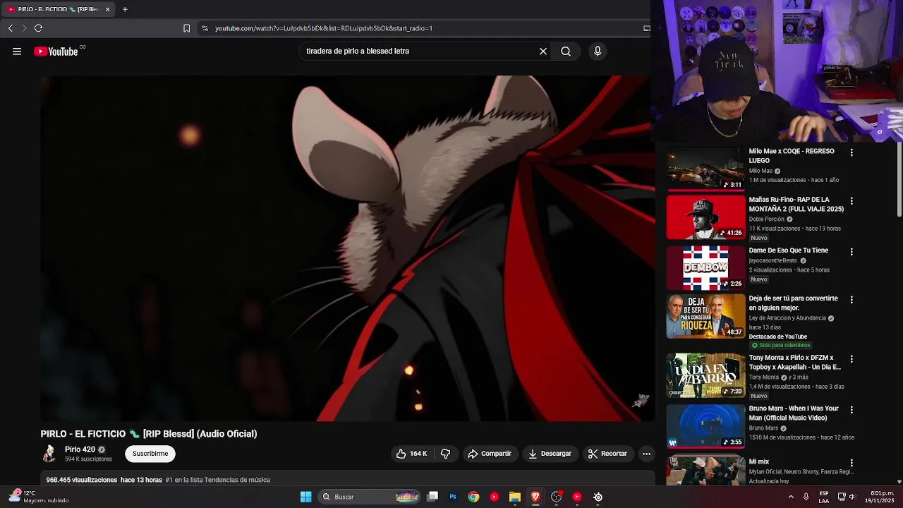
Task: Reload the current page
Action: 38,28
